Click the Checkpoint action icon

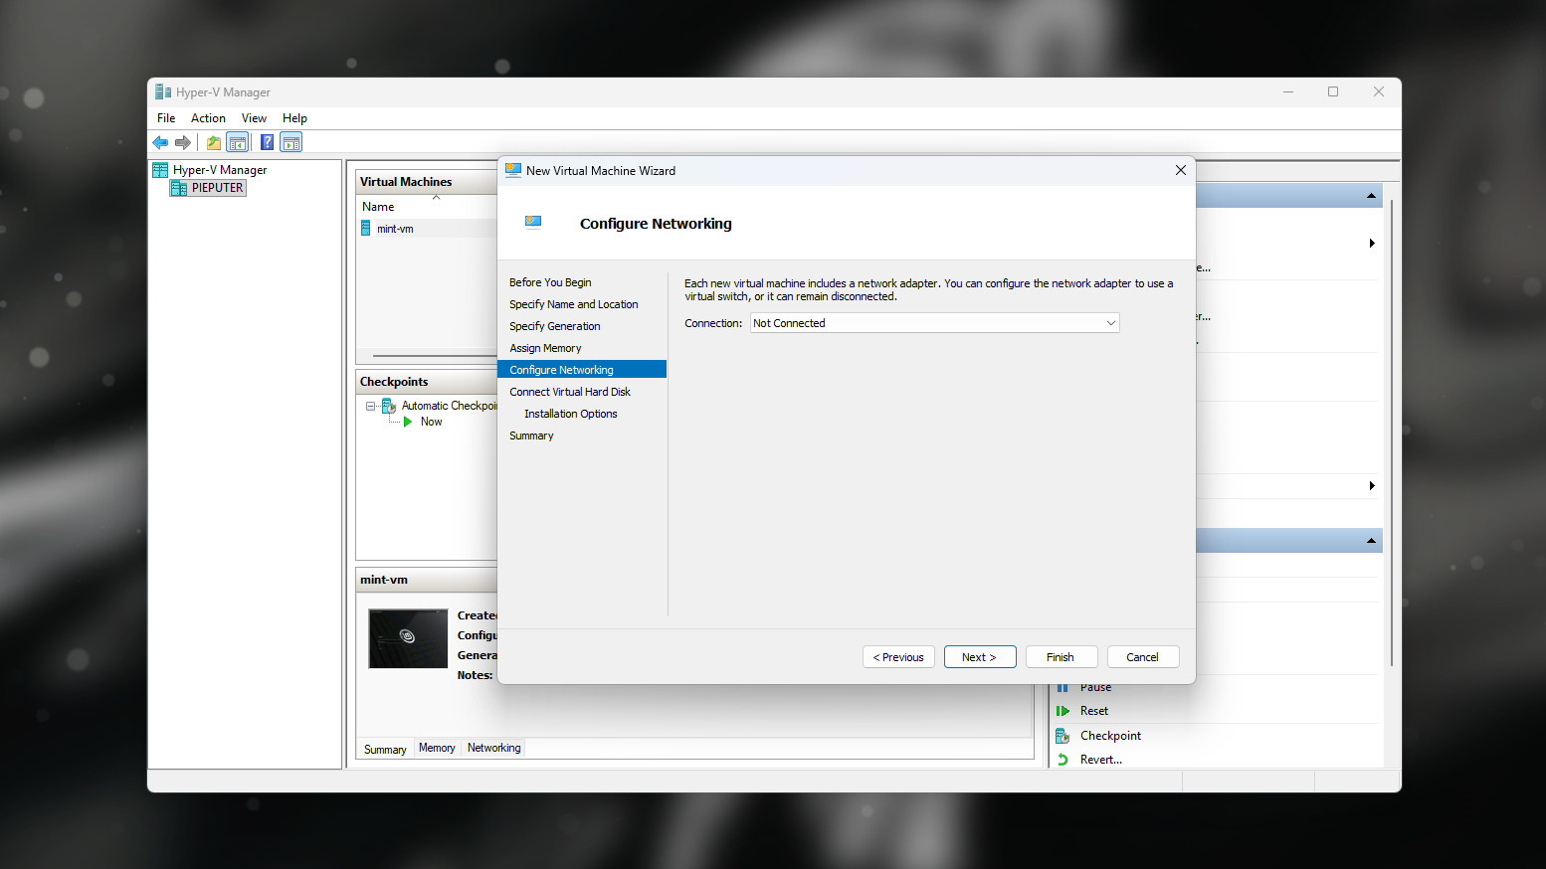point(1063,736)
